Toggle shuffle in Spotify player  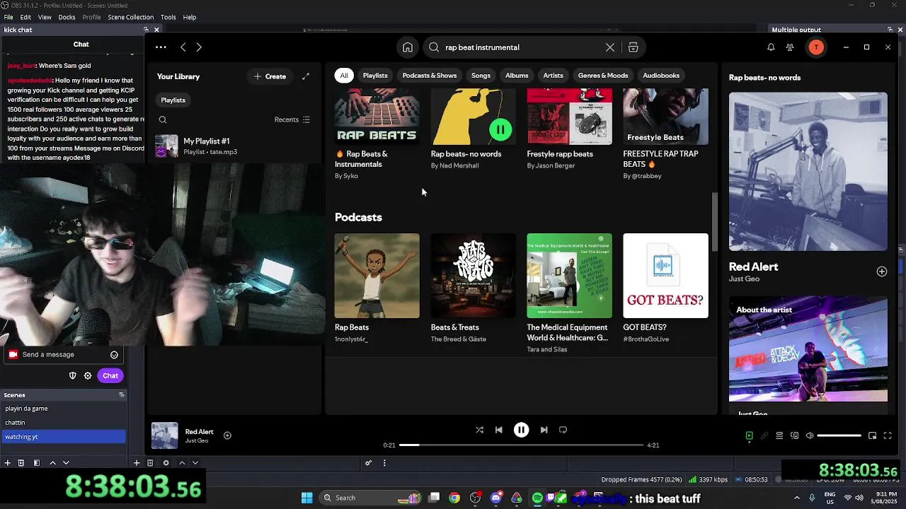(479, 430)
